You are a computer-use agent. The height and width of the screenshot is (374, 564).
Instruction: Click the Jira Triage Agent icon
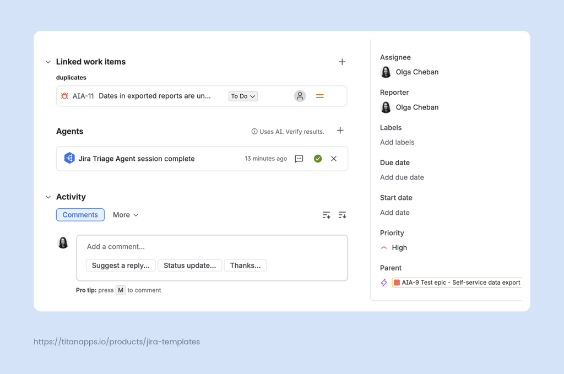(x=69, y=158)
